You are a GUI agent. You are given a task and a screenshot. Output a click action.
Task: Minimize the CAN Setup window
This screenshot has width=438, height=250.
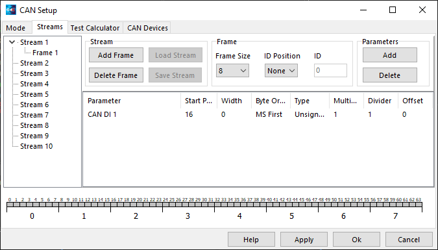[x=363, y=10]
